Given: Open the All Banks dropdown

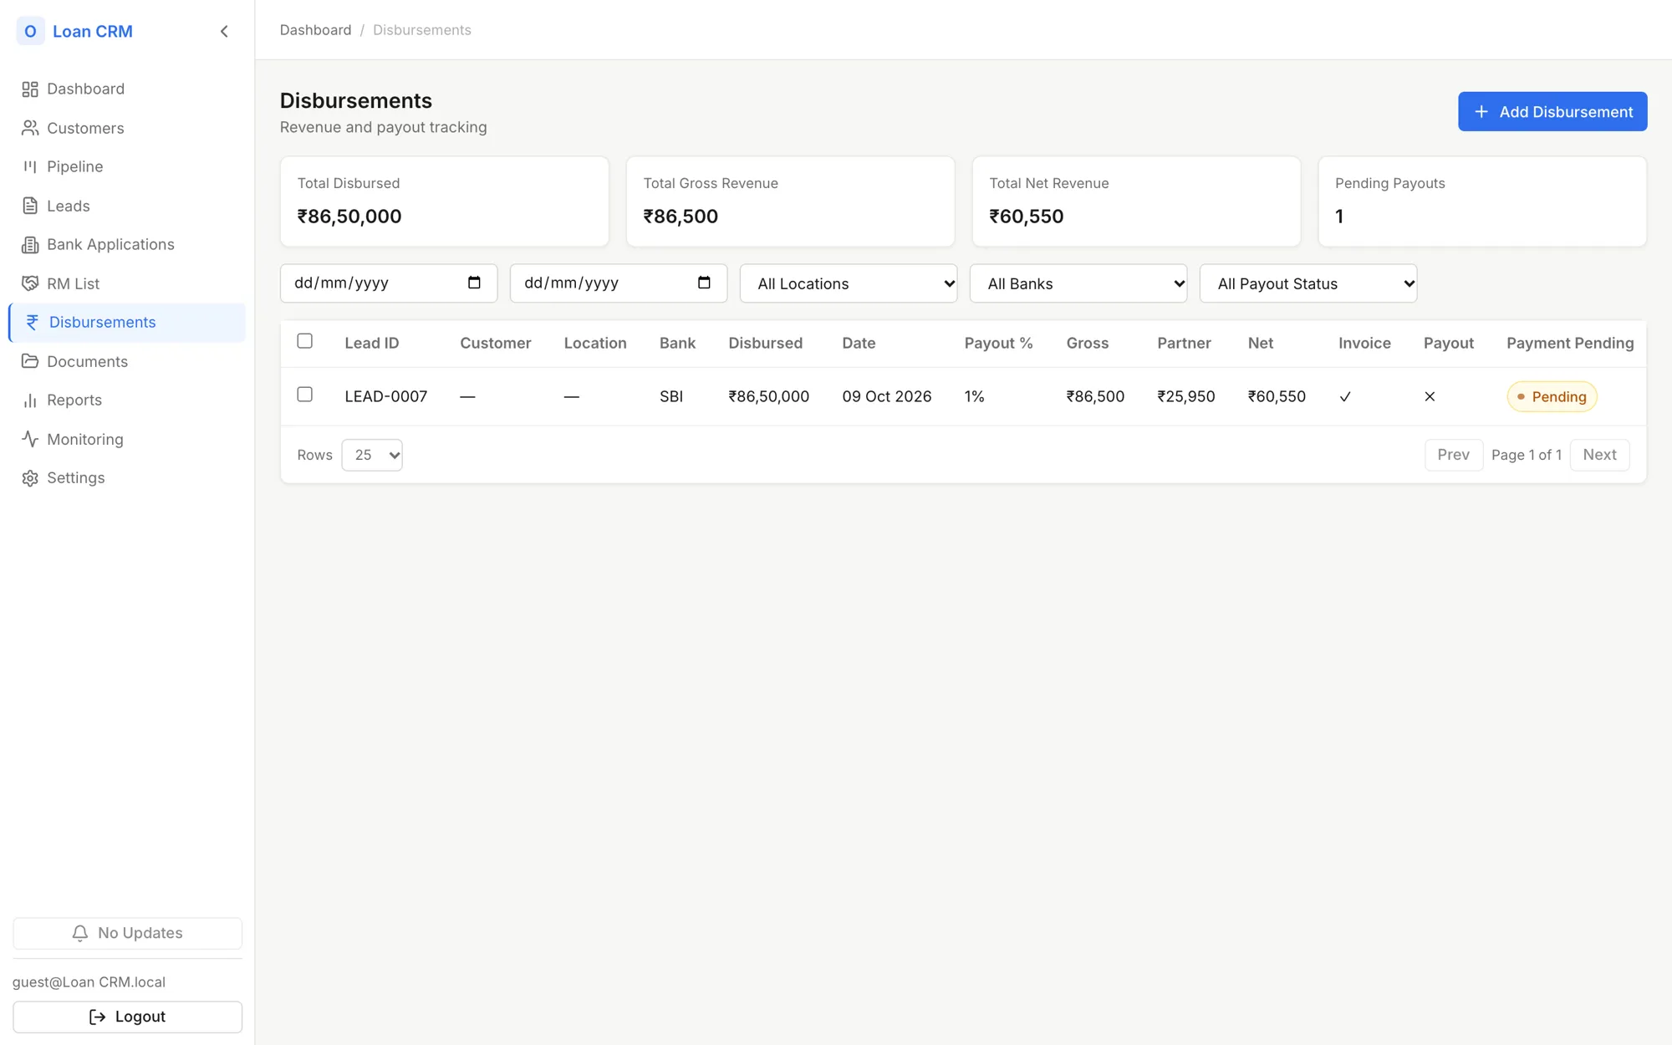Looking at the screenshot, I should (1078, 283).
